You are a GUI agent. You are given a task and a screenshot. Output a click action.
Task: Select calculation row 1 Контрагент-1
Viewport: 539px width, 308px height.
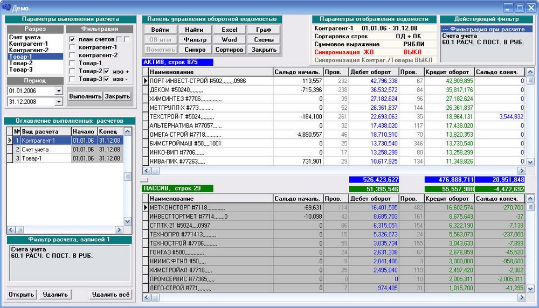click(65, 141)
